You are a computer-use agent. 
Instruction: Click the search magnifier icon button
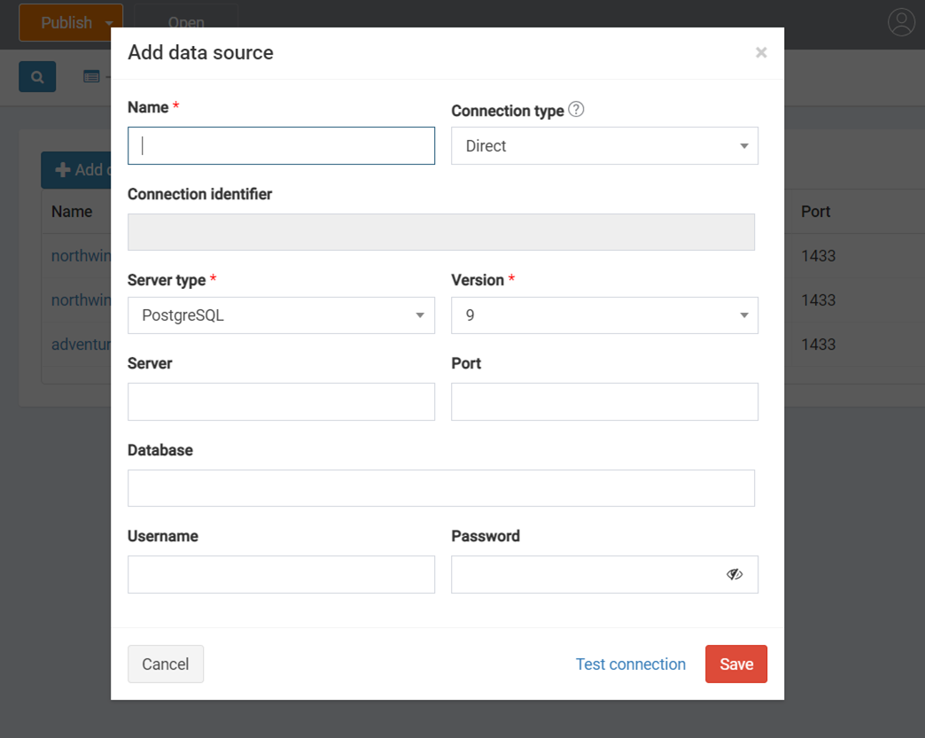click(x=37, y=77)
